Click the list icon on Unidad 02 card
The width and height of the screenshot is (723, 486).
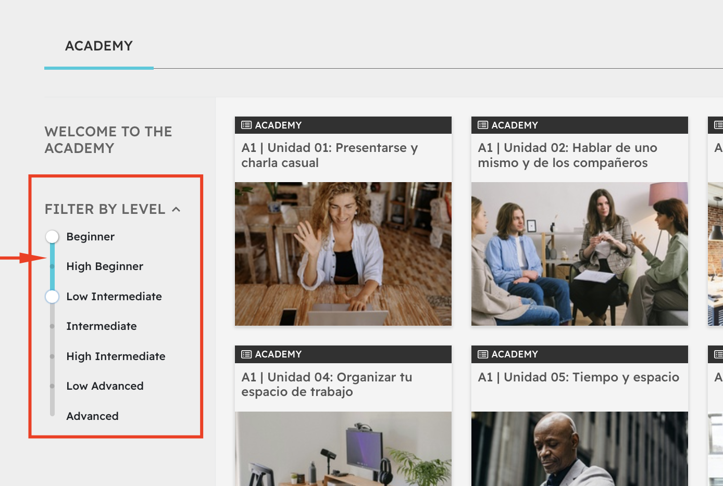(x=483, y=125)
